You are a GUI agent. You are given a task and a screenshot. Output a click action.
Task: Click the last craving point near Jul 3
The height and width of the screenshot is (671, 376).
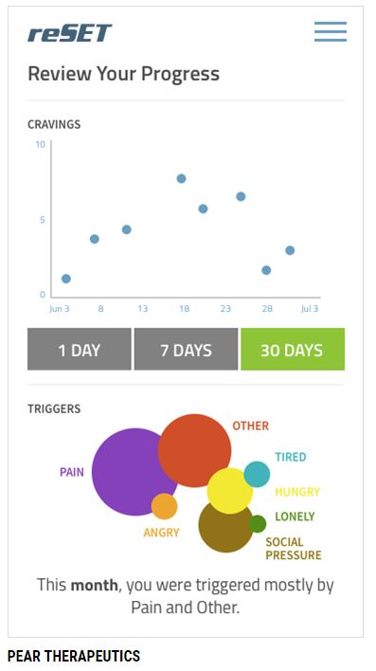coord(290,250)
